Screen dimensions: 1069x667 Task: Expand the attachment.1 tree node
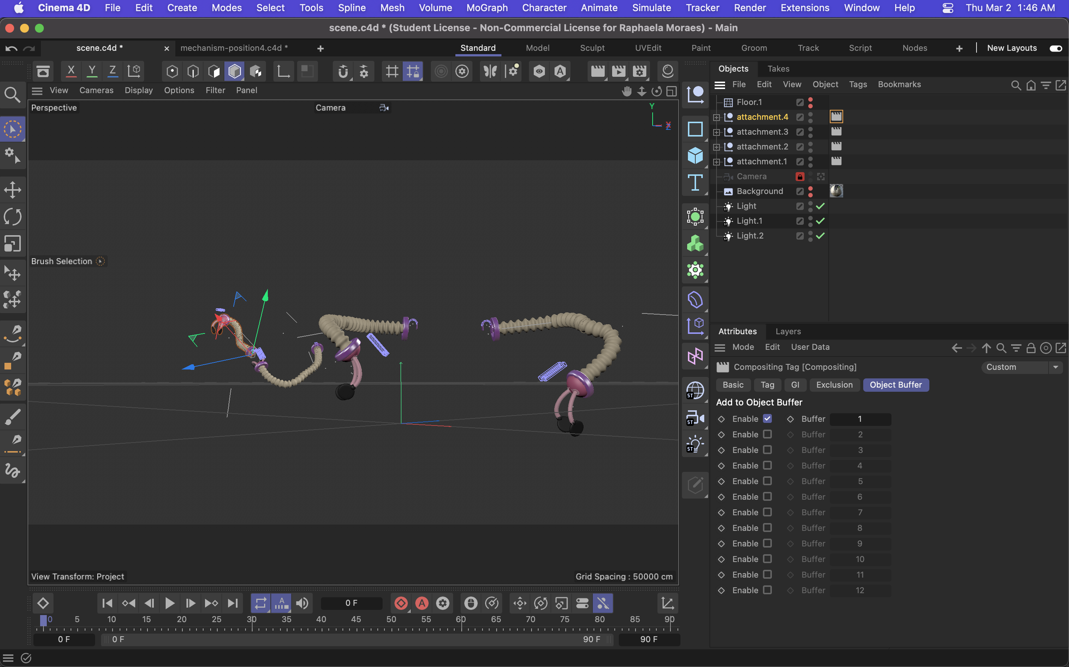coord(716,162)
